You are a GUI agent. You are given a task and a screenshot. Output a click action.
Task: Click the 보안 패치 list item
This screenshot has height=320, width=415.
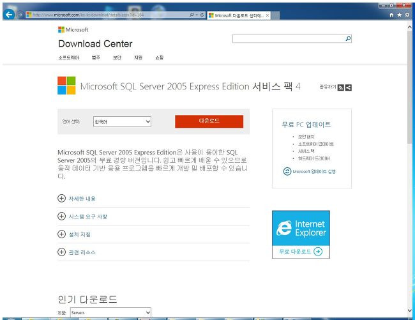[x=306, y=137]
